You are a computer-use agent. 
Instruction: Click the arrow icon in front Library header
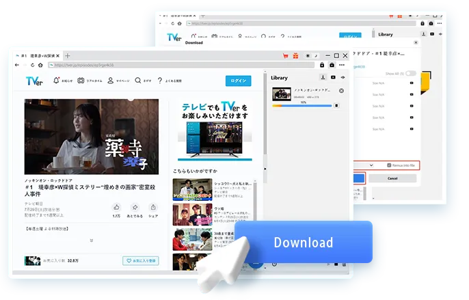tap(343, 77)
